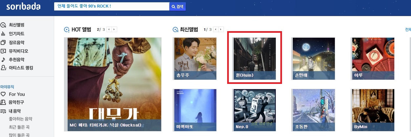
Task: Open 최근 들은 곡 link
Action: click(19, 127)
